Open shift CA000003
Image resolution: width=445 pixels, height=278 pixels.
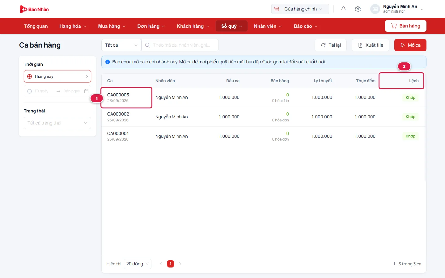click(118, 95)
